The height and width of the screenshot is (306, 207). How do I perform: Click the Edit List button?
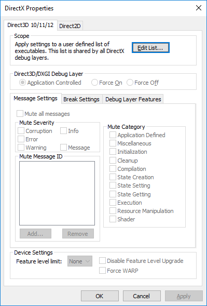click(150, 48)
